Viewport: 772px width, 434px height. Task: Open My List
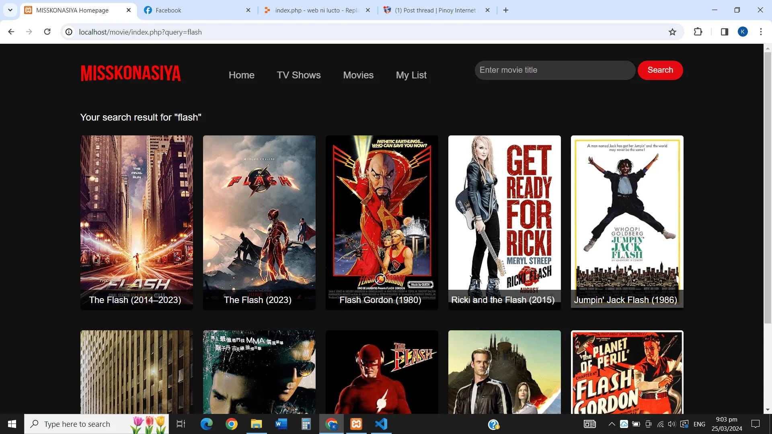411,75
